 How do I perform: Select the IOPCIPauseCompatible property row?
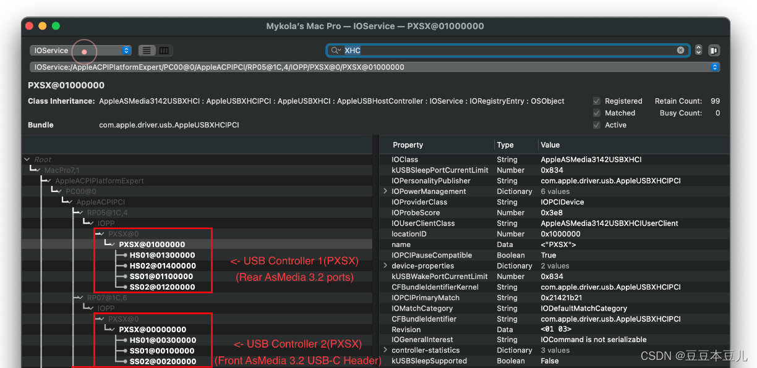coord(555,255)
